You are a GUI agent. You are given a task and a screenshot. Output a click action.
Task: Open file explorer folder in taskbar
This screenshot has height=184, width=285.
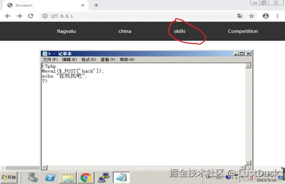(x=68, y=178)
